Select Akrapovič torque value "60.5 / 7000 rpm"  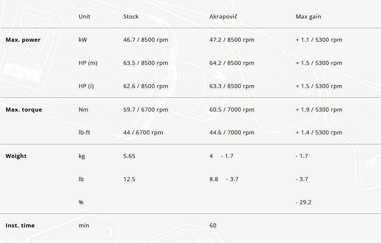[232, 110]
